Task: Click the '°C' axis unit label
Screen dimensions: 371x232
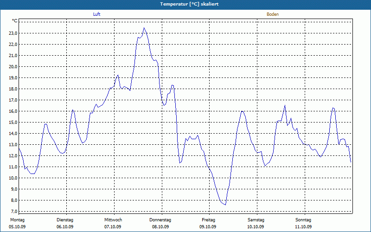Action: click(14, 21)
